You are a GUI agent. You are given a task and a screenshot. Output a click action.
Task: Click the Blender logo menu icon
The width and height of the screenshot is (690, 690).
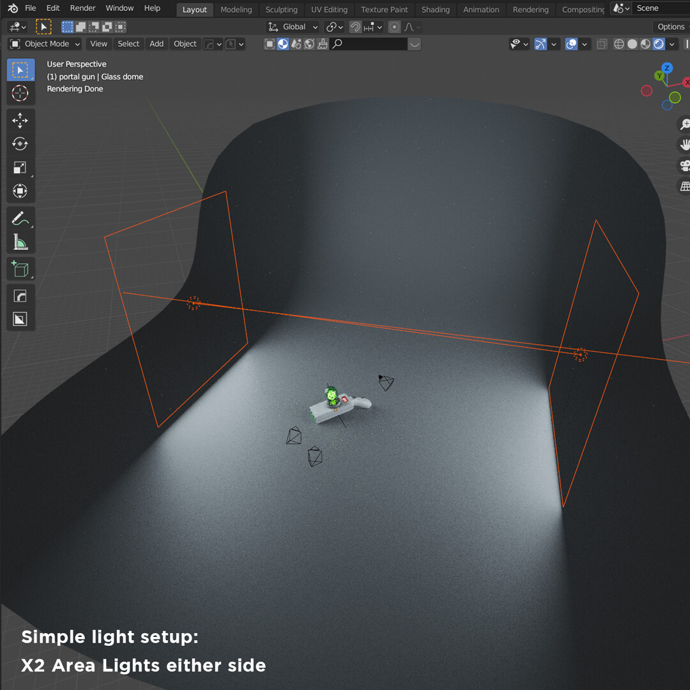coord(13,8)
